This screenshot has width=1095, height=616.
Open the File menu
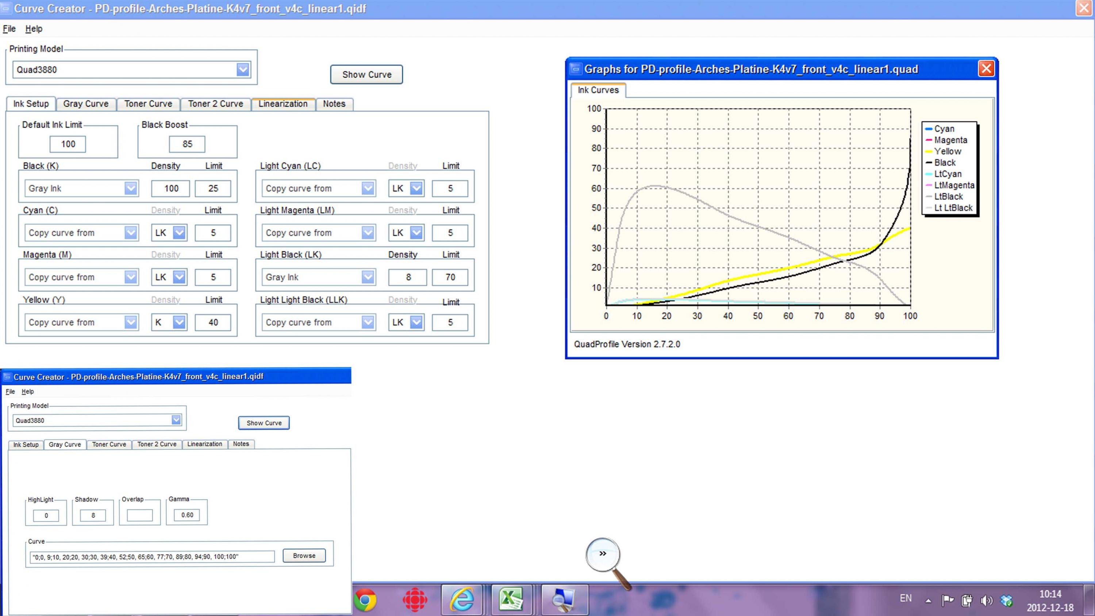click(9, 28)
